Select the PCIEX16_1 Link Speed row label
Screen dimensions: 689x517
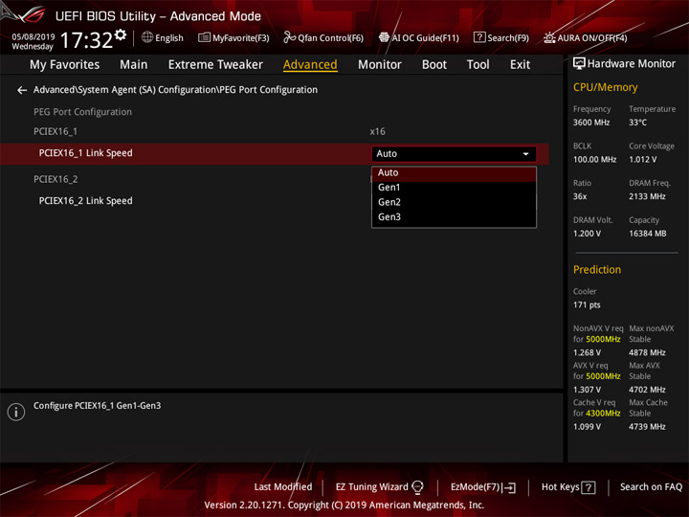coord(86,153)
